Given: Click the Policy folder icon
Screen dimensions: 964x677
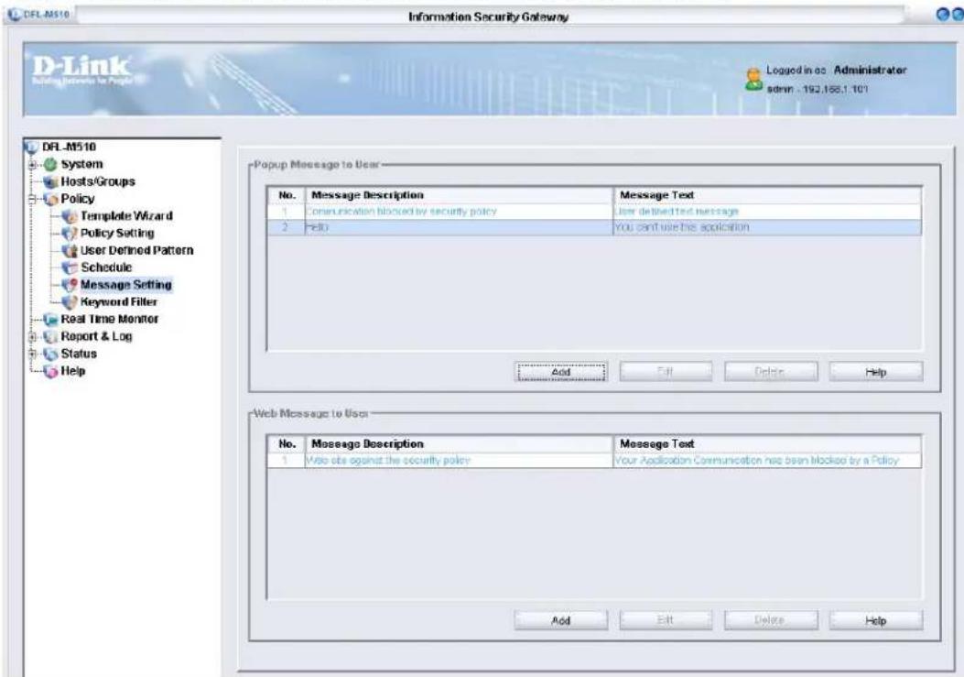Looking at the screenshot, I should pyautogui.click(x=50, y=199).
